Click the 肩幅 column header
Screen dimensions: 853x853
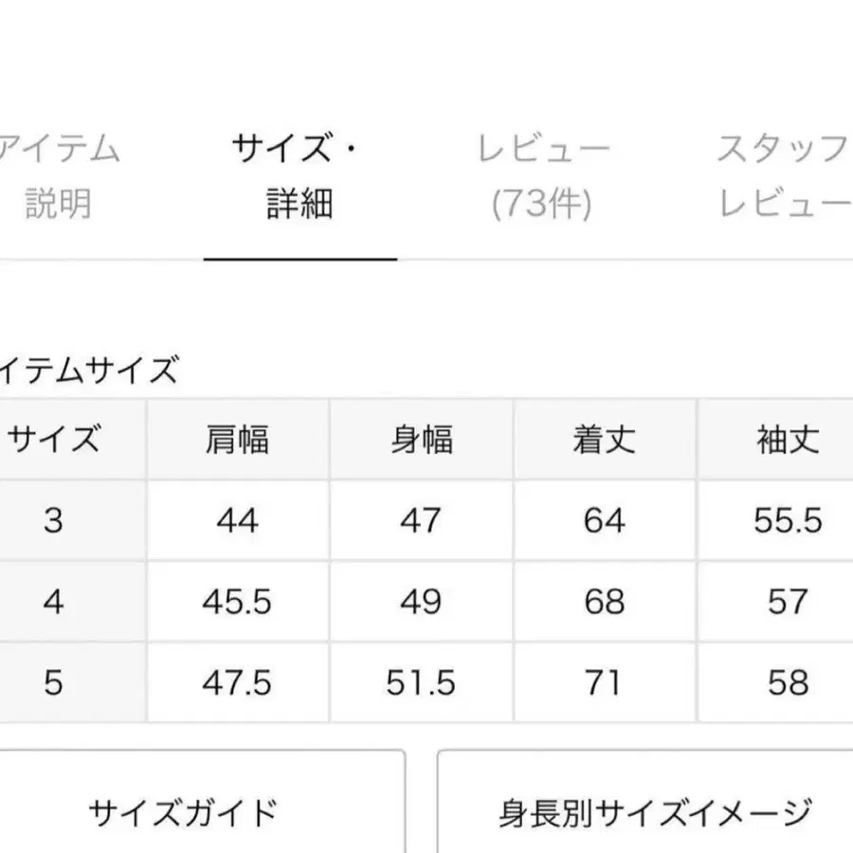click(237, 440)
